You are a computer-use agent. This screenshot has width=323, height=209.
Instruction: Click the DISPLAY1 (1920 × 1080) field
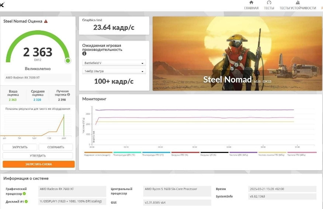click(72, 201)
